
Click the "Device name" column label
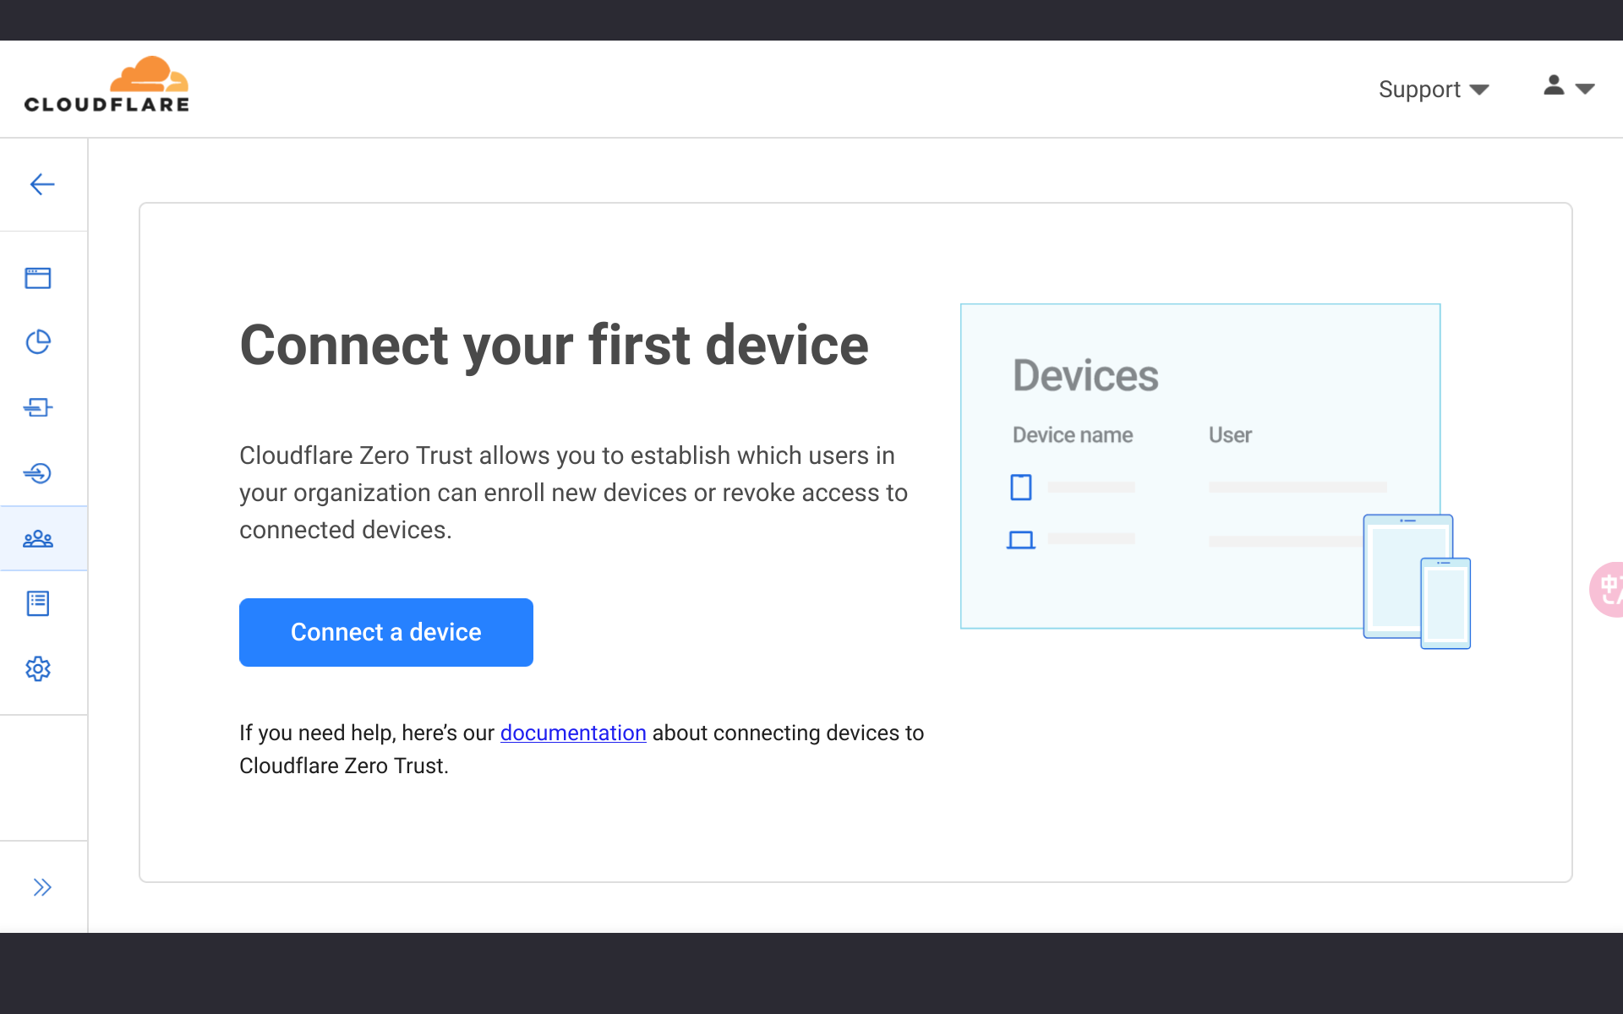pos(1073,435)
